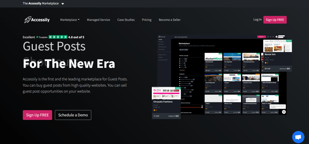Select Become a Seller in navigation

click(170, 20)
